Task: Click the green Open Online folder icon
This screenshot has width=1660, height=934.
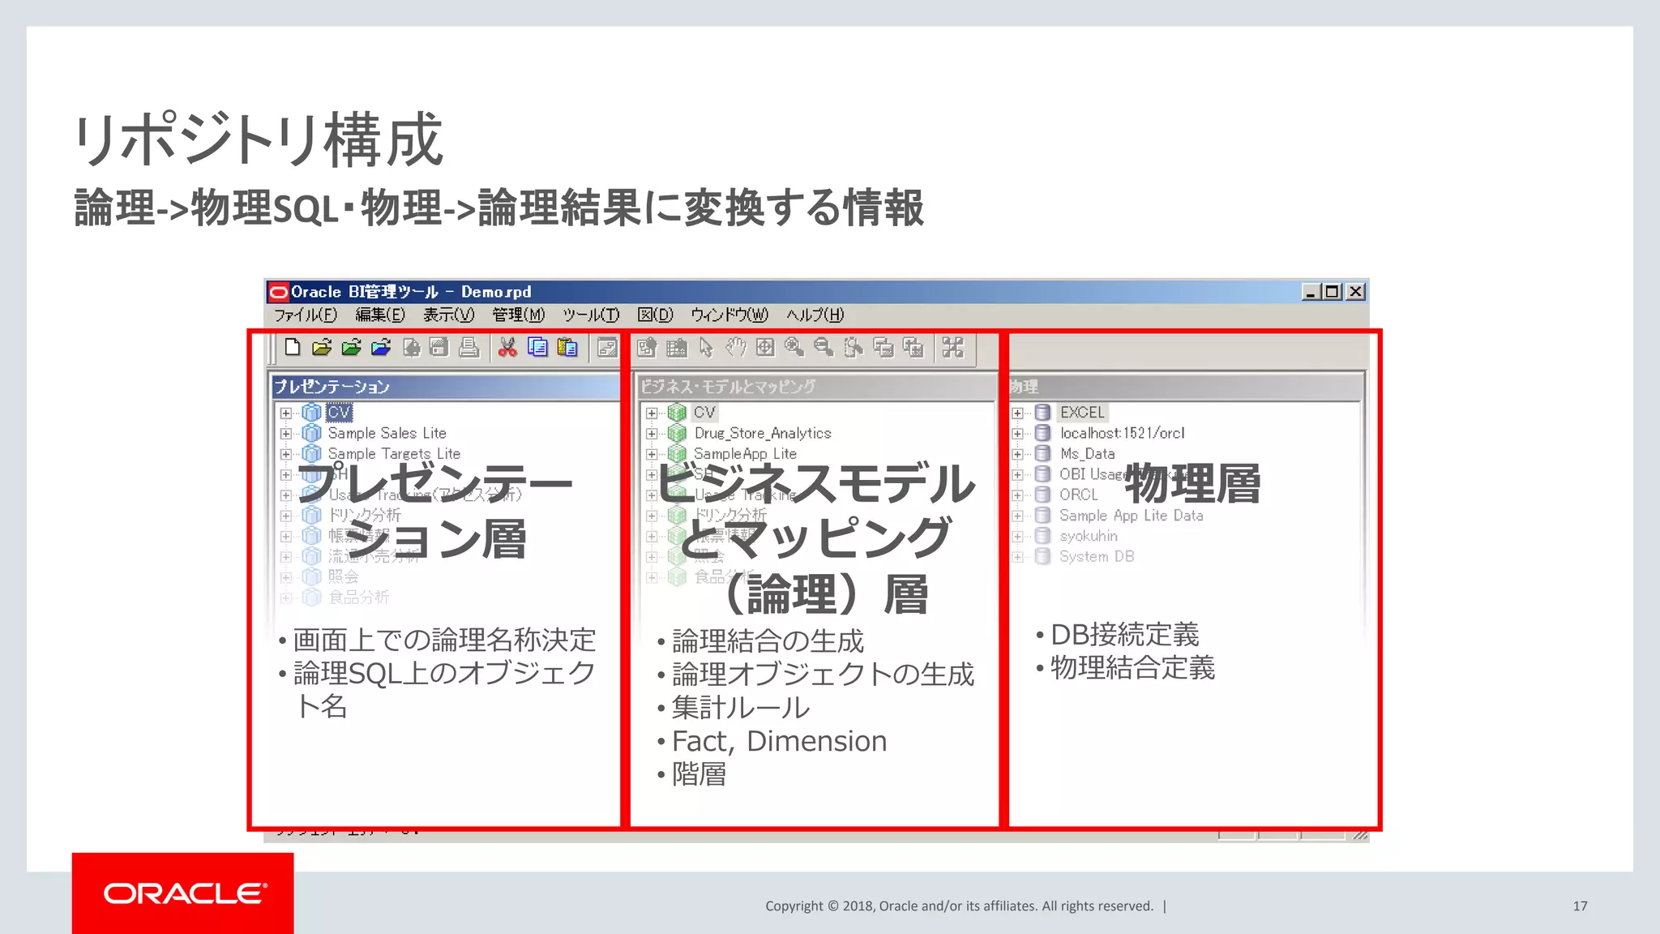Action: click(x=351, y=348)
